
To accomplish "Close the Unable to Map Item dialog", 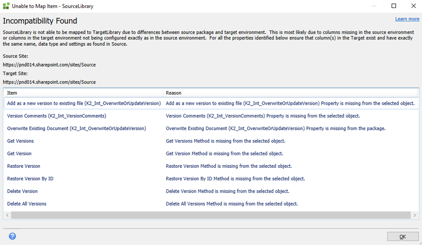I will [x=413, y=6].
